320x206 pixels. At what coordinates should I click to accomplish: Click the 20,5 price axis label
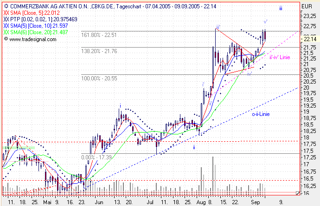click(308, 76)
